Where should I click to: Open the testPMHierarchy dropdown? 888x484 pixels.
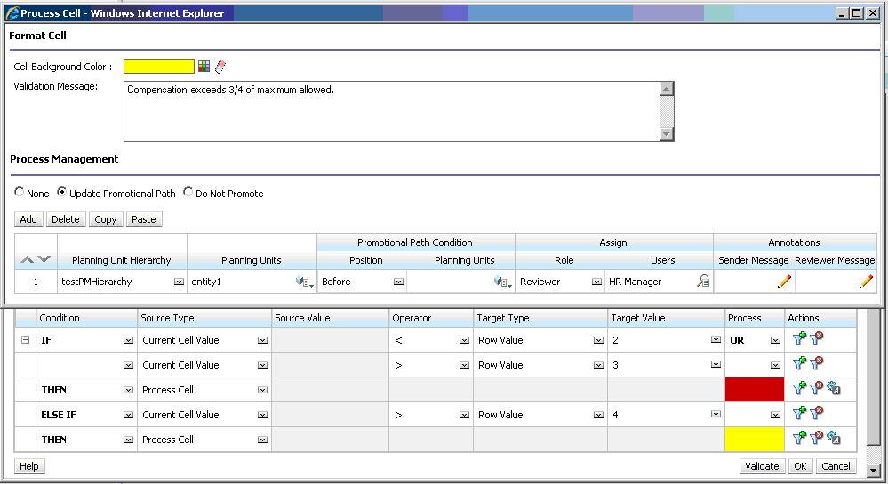(180, 282)
